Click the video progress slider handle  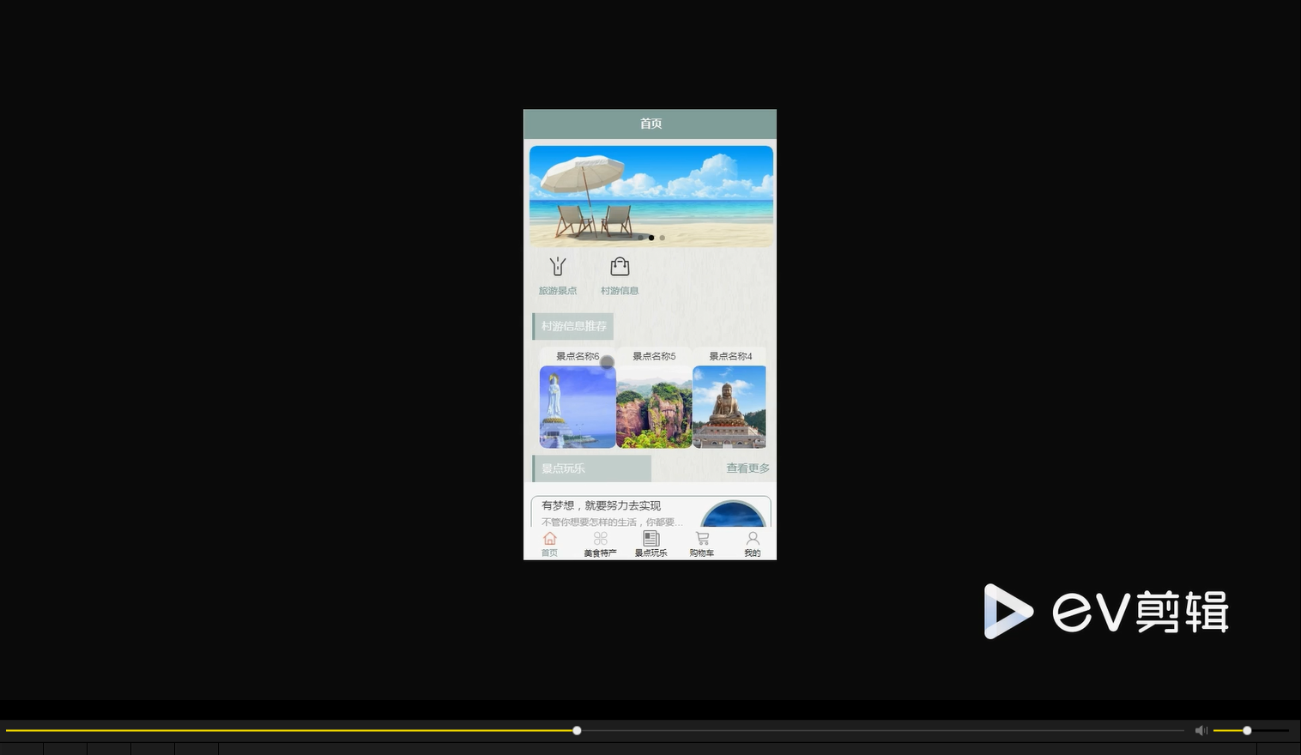(x=577, y=730)
